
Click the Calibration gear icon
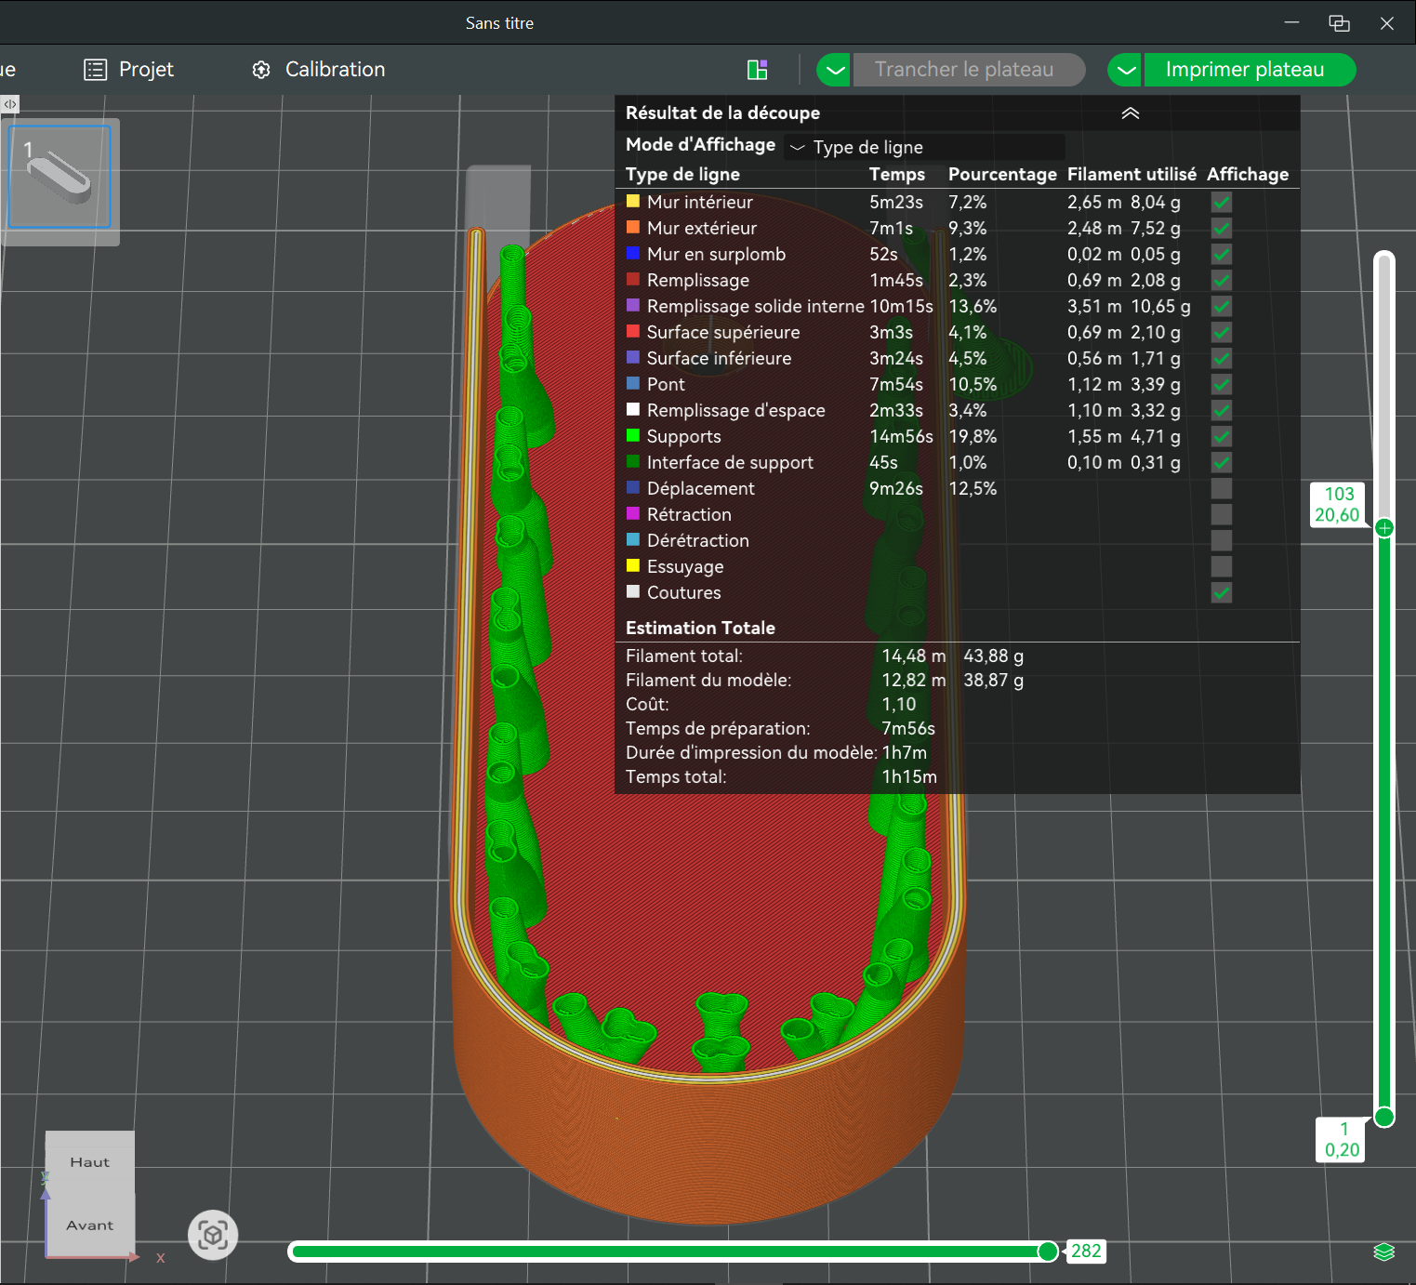pos(261,70)
